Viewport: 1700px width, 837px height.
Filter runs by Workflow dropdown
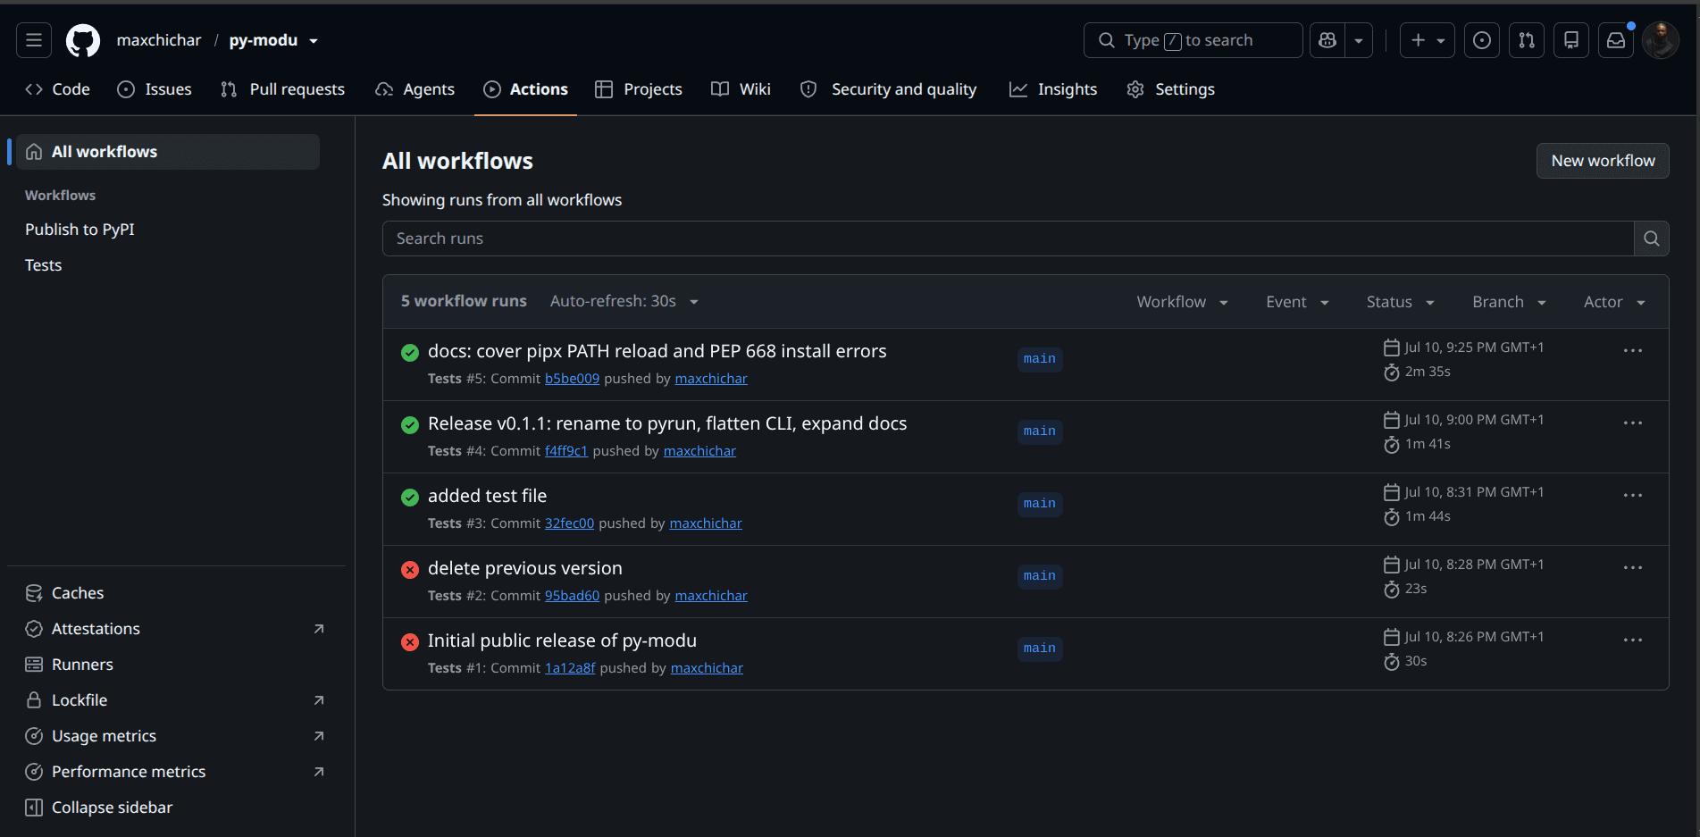(x=1182, y=302)
